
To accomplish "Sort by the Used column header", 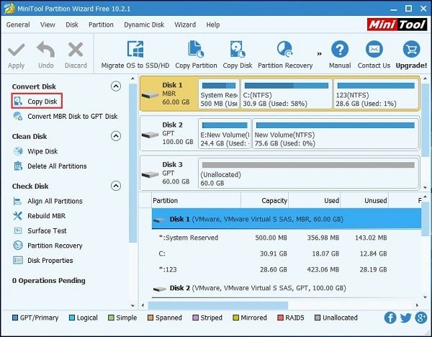I will coord(315,200).
